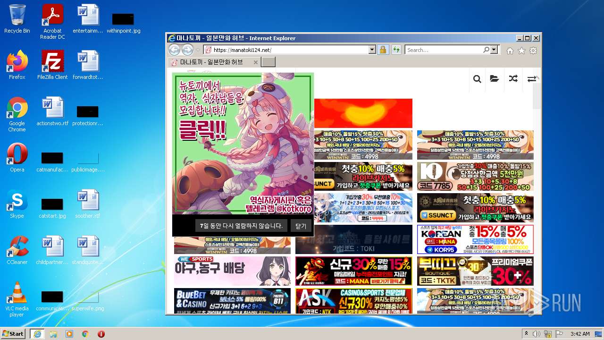Viewport: 604px width, 340px height.
Task: Click the BlueBet & Casino banner
Action: pos(232,301)
